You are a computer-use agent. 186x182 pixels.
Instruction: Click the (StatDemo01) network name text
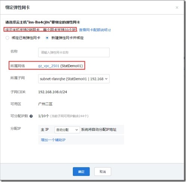(72, 66)
